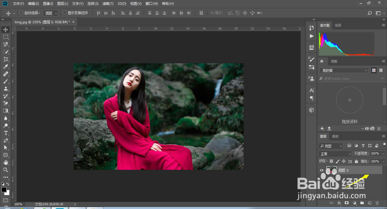
Task: Open the 滤镜(T) menu
Action: coord(108,4)
